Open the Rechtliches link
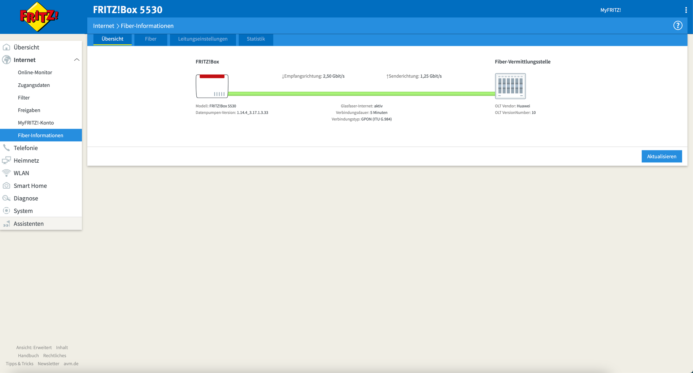Image resolution: width=693 pixels, height=373 pixels. pos(55,356)
